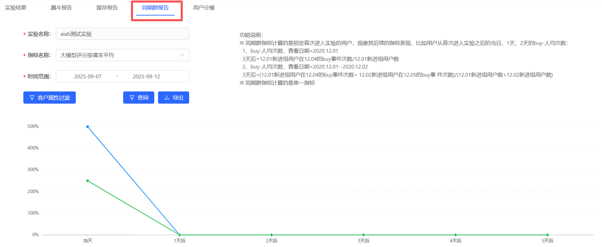Select the blue data point at 500%
The image size is (602, 247).
click(x=88, y=127)
